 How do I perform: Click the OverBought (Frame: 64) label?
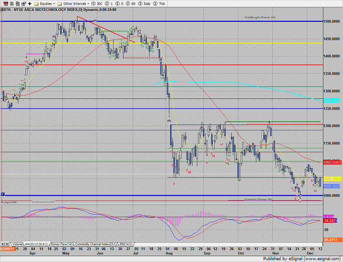coord(260,17)
